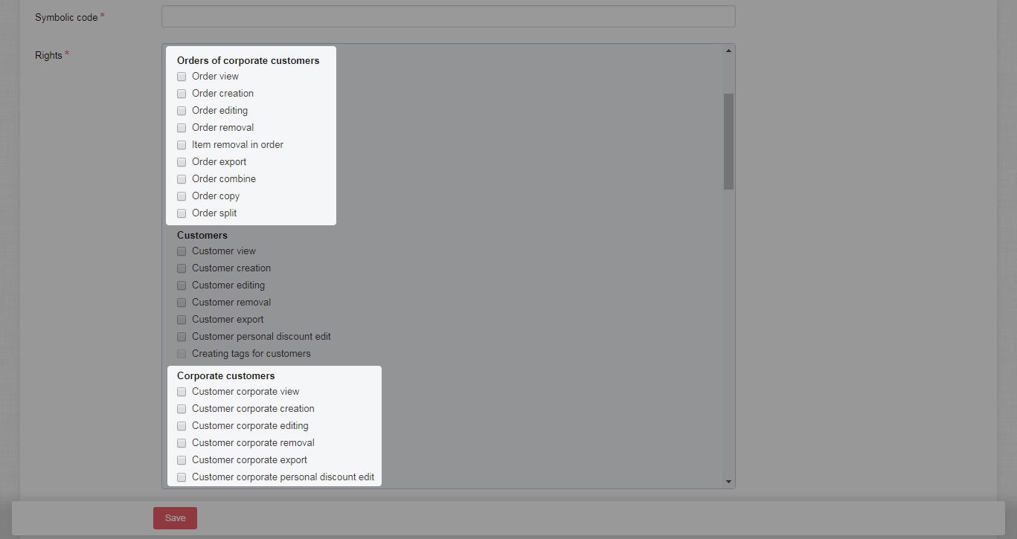
Task: Click the Rights list scroll down arrow
Action: pos(728,482)
